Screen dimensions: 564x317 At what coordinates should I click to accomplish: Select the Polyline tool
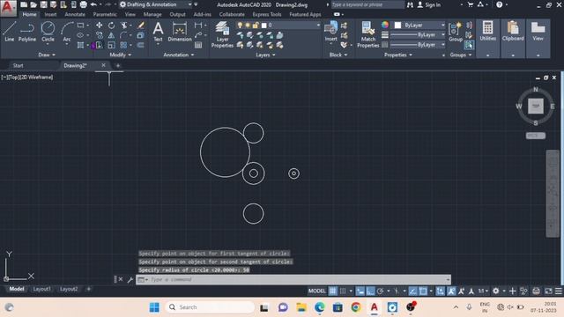coord(27,32)
